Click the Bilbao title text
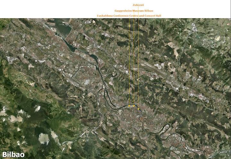231x159 pixels. [x=13, y=155]
